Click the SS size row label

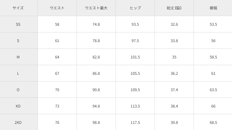[18, 24]
